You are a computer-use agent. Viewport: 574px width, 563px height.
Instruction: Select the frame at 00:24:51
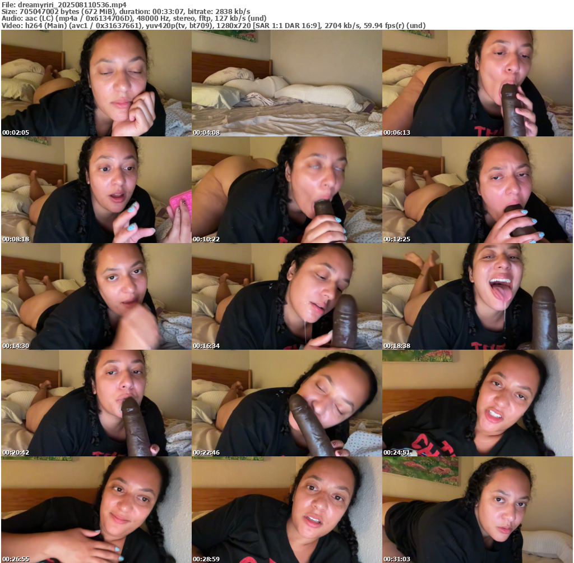(478, 403)
